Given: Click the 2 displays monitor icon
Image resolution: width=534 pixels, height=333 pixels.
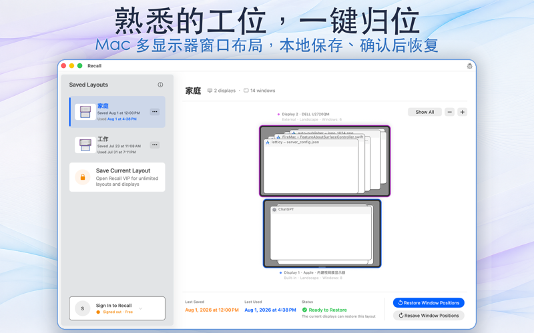Looking at the screenshot, I should [210, 91].
